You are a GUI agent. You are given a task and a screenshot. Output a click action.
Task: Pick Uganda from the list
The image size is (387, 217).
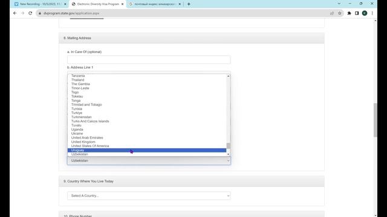147,130
